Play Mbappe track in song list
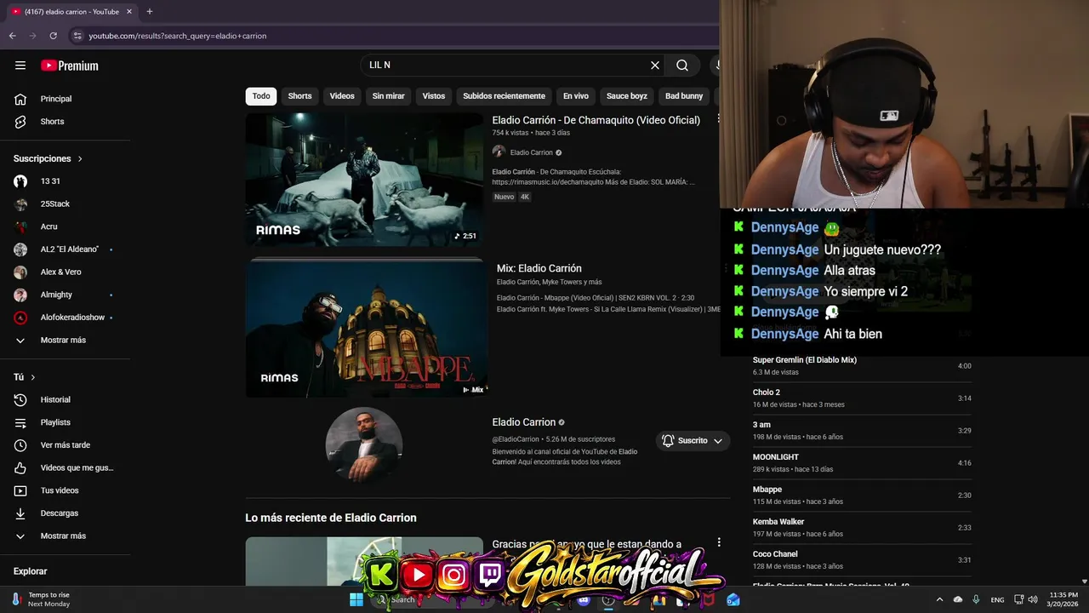Screen dimensions: 1089x613 862,496
